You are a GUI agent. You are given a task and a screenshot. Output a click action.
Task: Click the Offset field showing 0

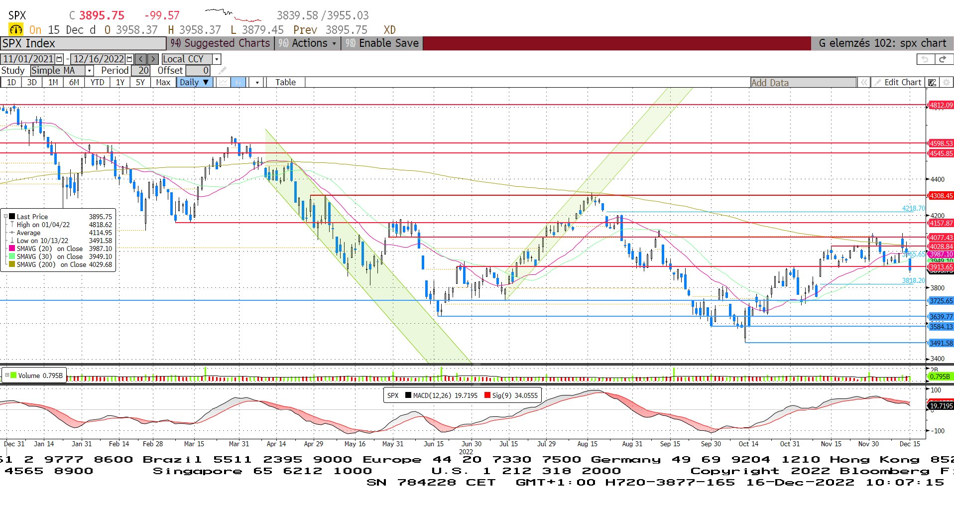(x=198, y=71)
